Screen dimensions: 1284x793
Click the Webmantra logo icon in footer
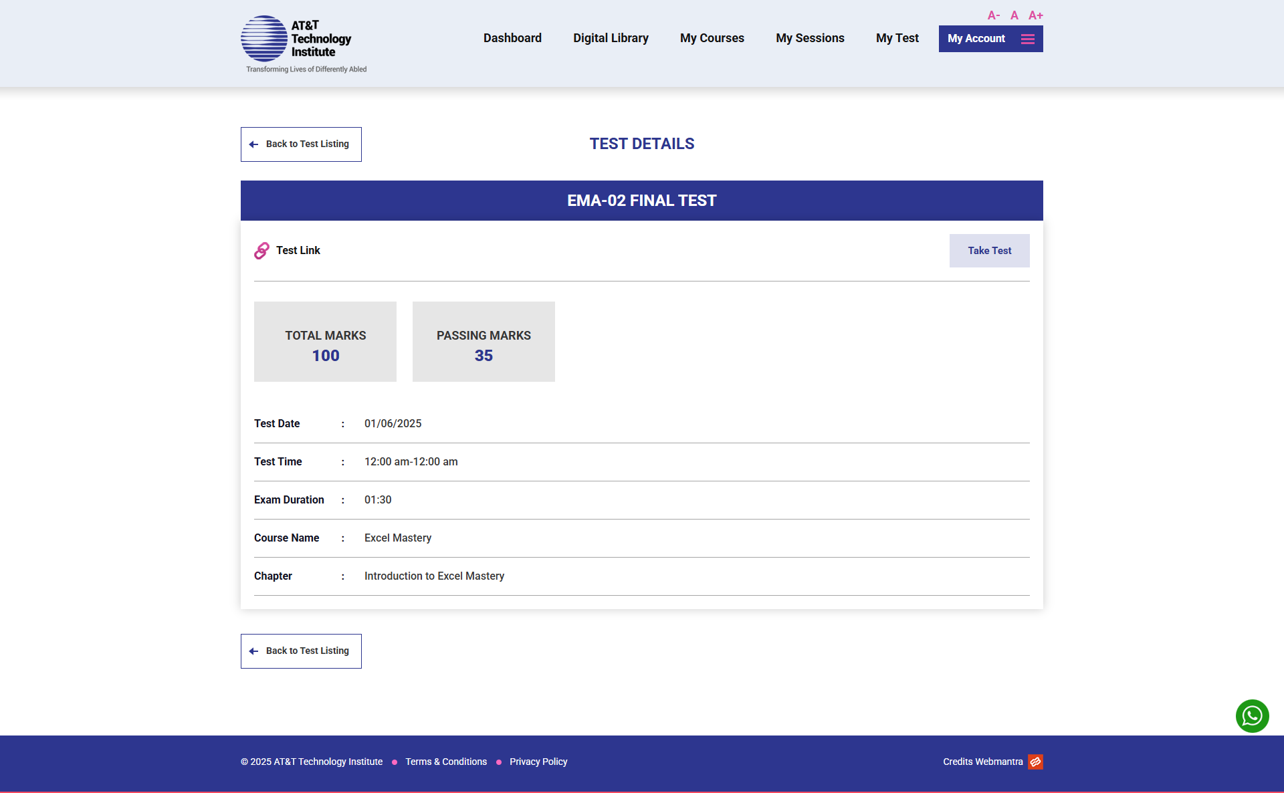point(1035,762)
